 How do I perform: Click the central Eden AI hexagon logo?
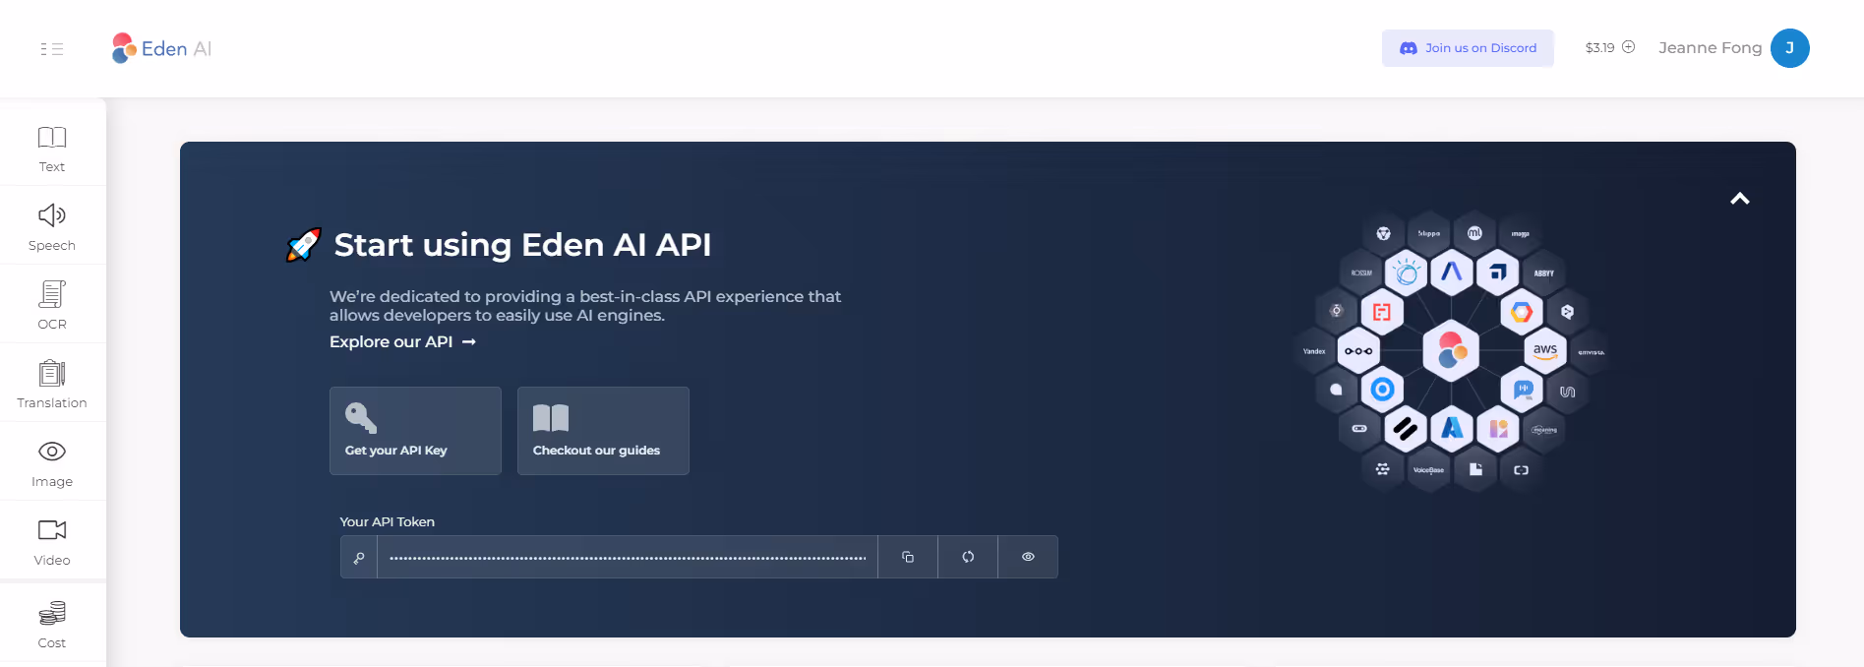[x=1452, y=350]
